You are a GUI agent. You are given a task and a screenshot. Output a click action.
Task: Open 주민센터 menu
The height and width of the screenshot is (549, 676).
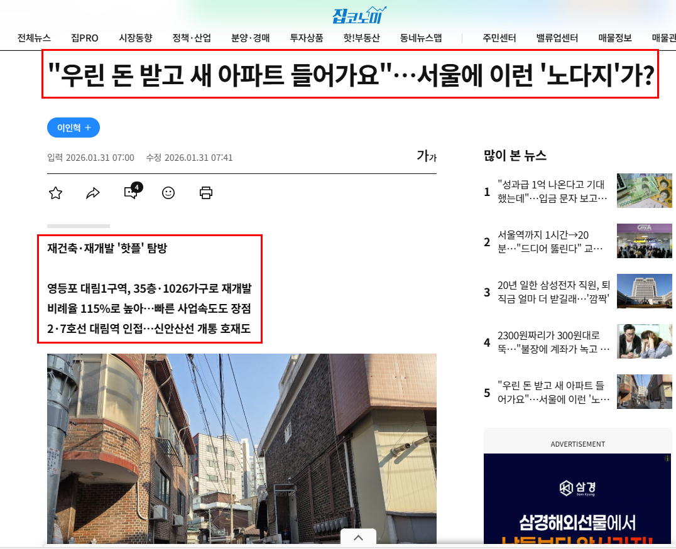(499, 38)
